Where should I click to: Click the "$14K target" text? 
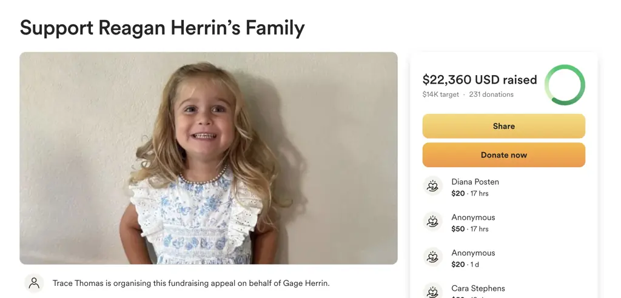point(441,94)
